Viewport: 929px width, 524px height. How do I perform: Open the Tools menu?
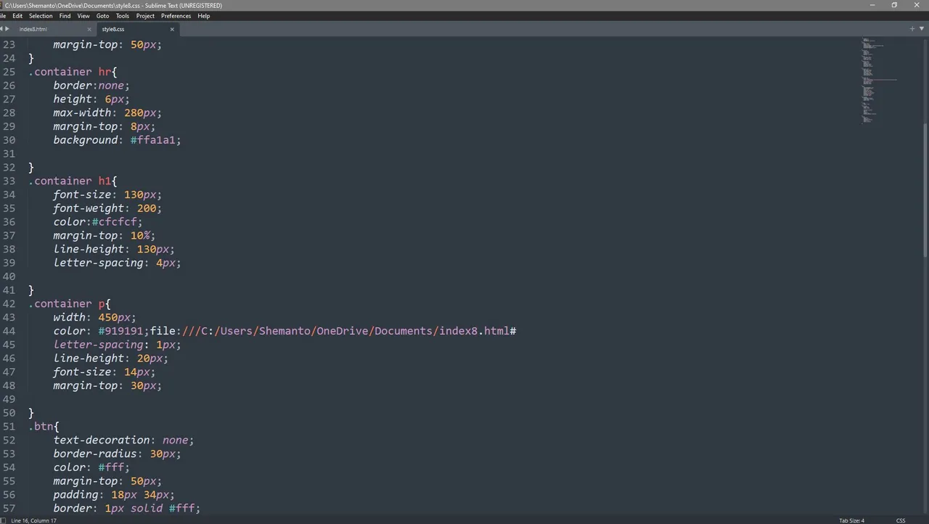123,16
